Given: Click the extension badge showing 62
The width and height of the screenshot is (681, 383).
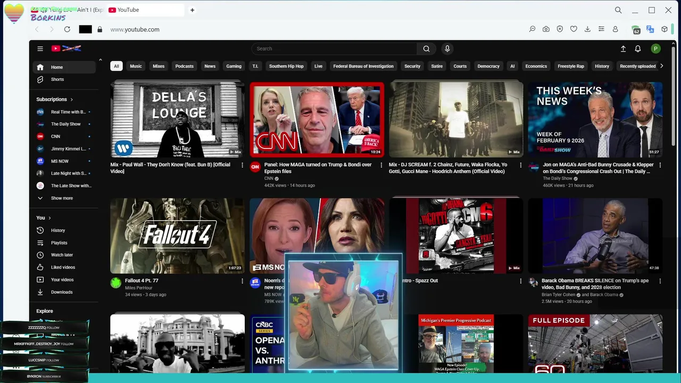Looking at the screenshot, I should coord(636,30).
